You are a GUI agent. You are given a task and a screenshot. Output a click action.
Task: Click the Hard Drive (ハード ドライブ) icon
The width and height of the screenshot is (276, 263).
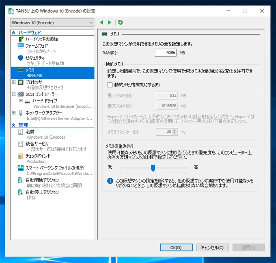point(27,102)
